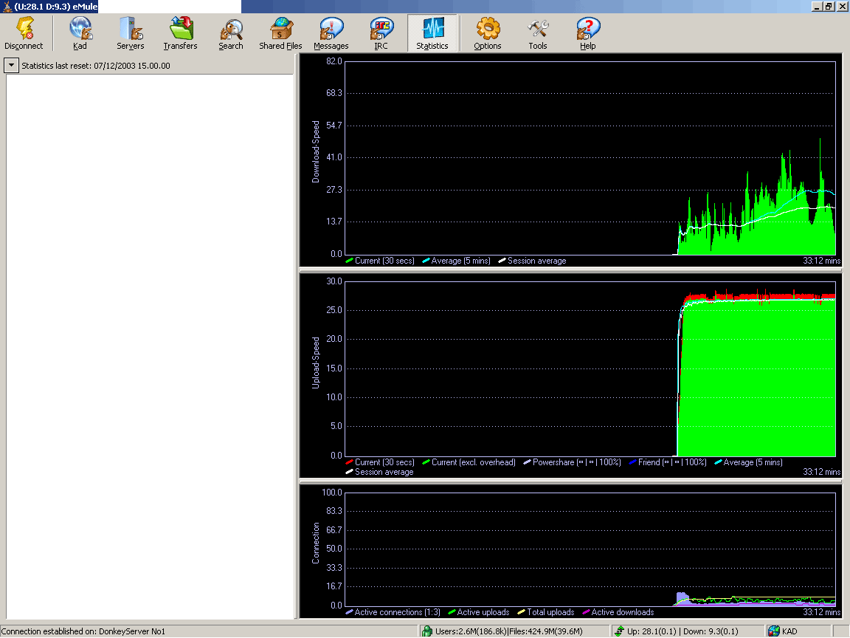Open the Kad network window

[x=80, y=34]
